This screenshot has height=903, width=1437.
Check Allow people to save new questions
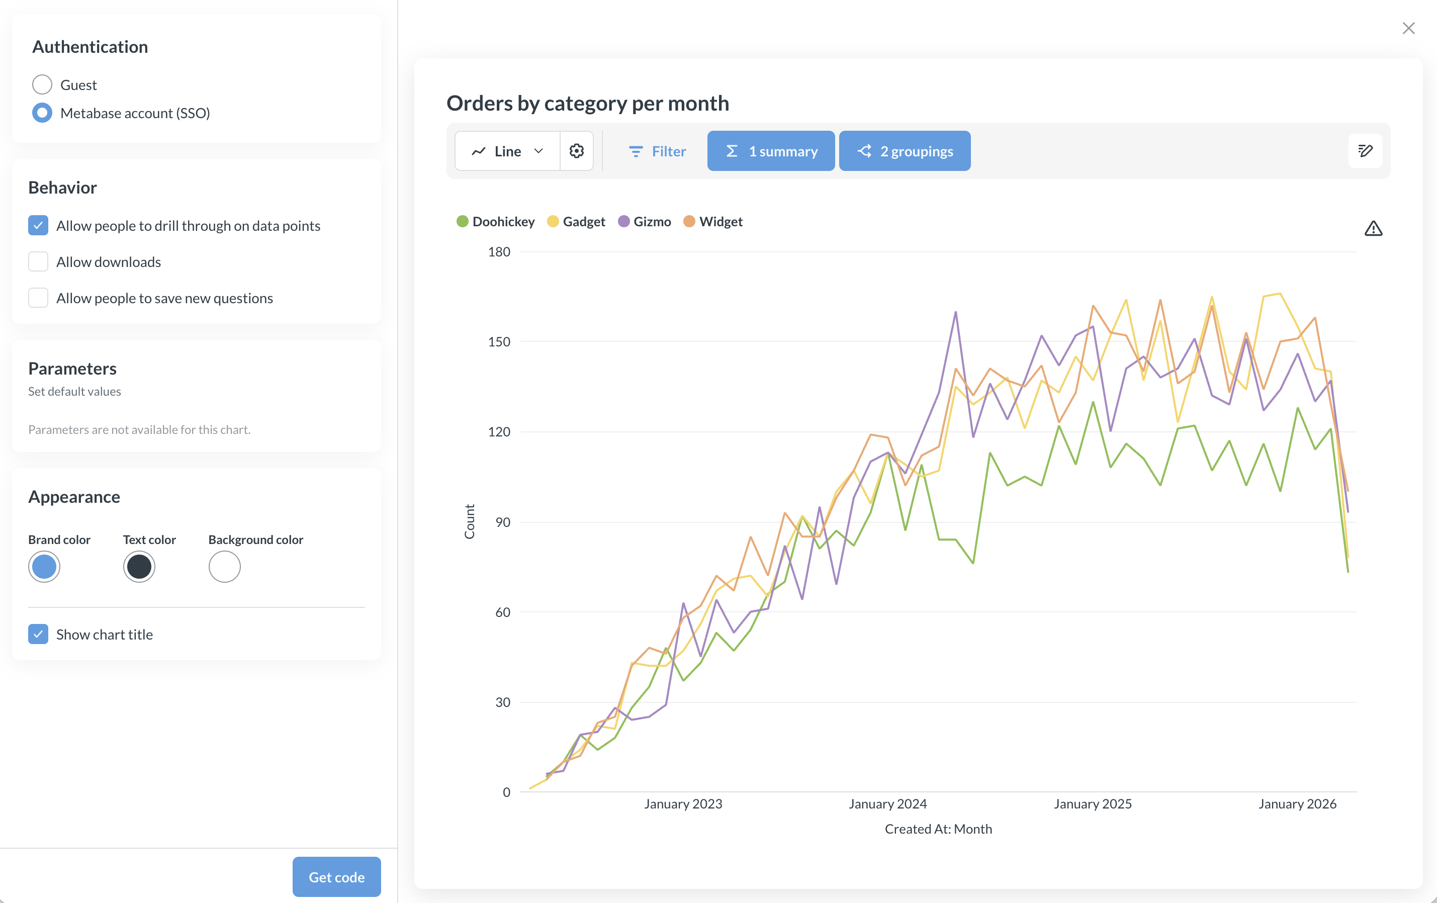(x=38, y=297)
